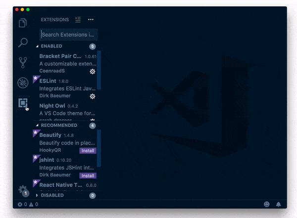Click the Beautify recommended star badge

tap(36, 132)
